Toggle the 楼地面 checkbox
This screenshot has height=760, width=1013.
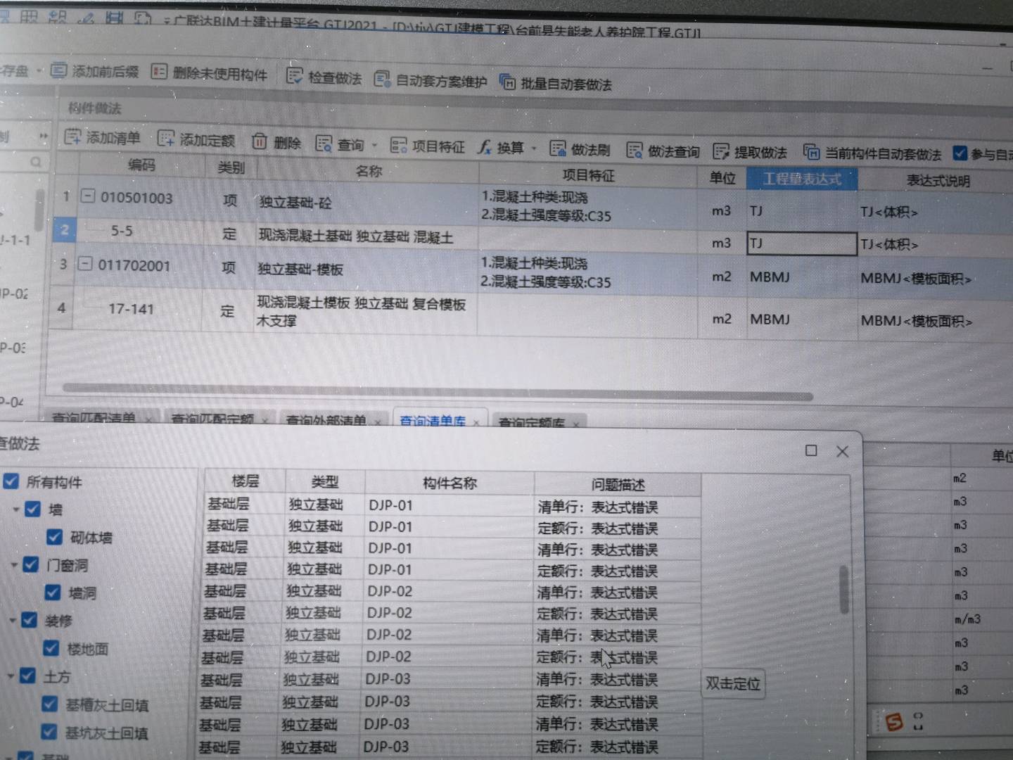pos(51,648)
